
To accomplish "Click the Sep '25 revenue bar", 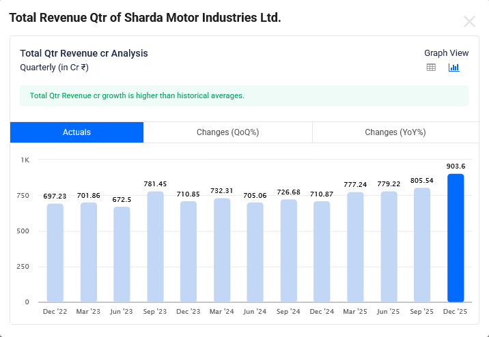I will (x=422, y=245).
